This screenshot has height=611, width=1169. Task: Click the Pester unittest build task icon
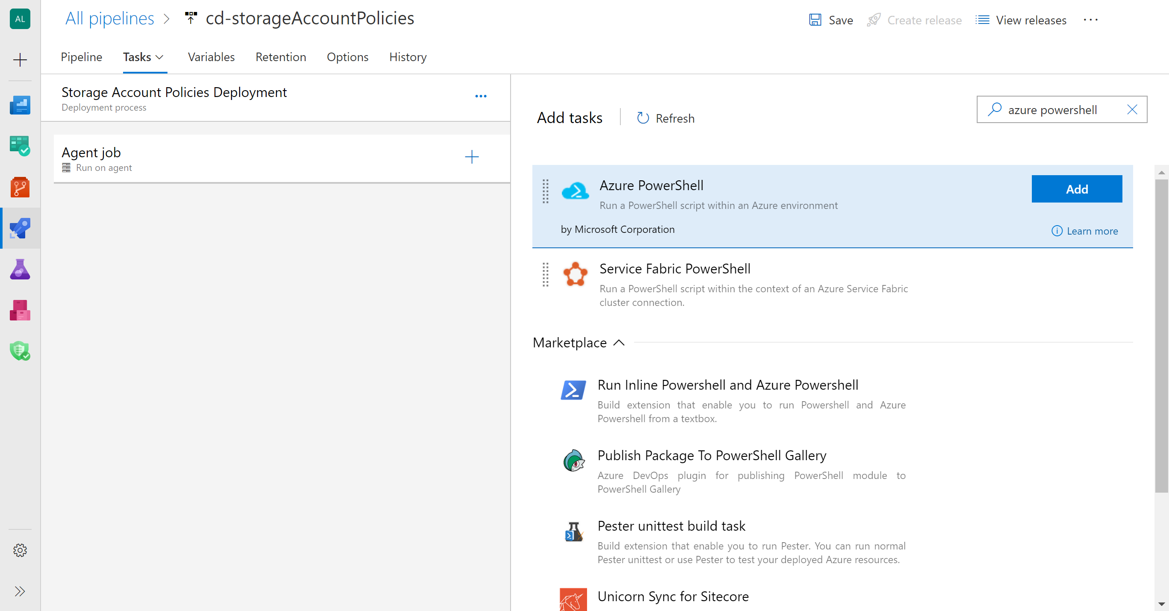pos(574,532)
